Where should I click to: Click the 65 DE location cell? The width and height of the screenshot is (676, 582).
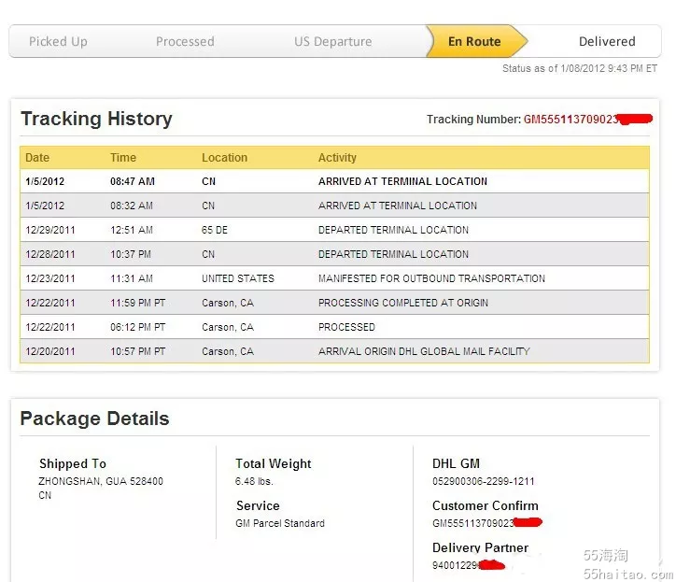click(214, 230)
